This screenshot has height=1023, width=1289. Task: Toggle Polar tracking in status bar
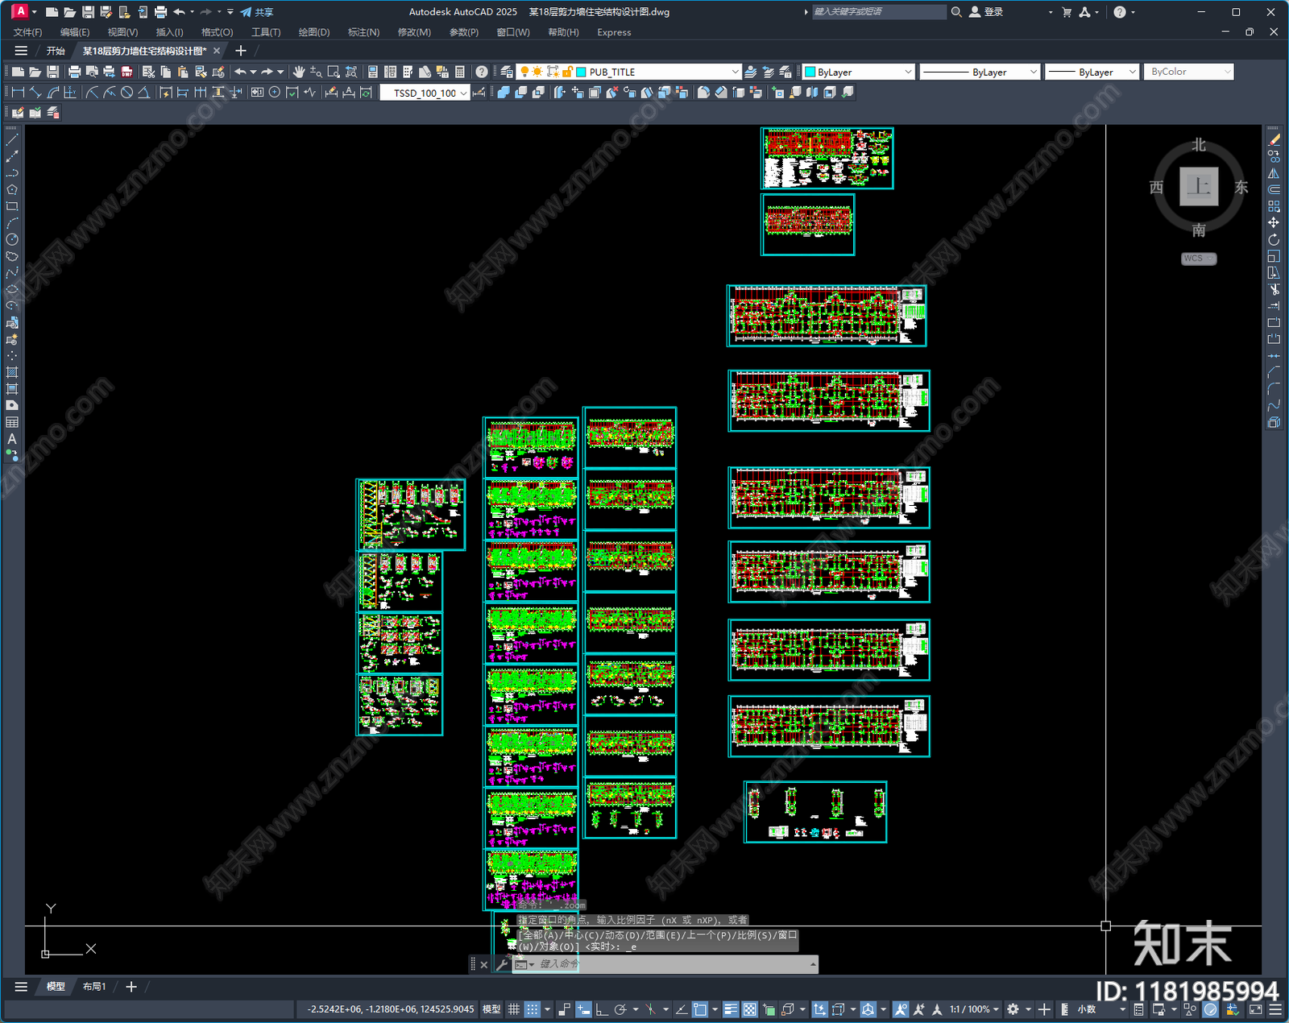(620, 1009)
